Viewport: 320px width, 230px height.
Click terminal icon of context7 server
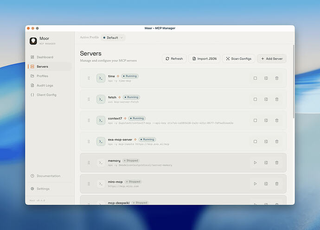tap(101, 121)
